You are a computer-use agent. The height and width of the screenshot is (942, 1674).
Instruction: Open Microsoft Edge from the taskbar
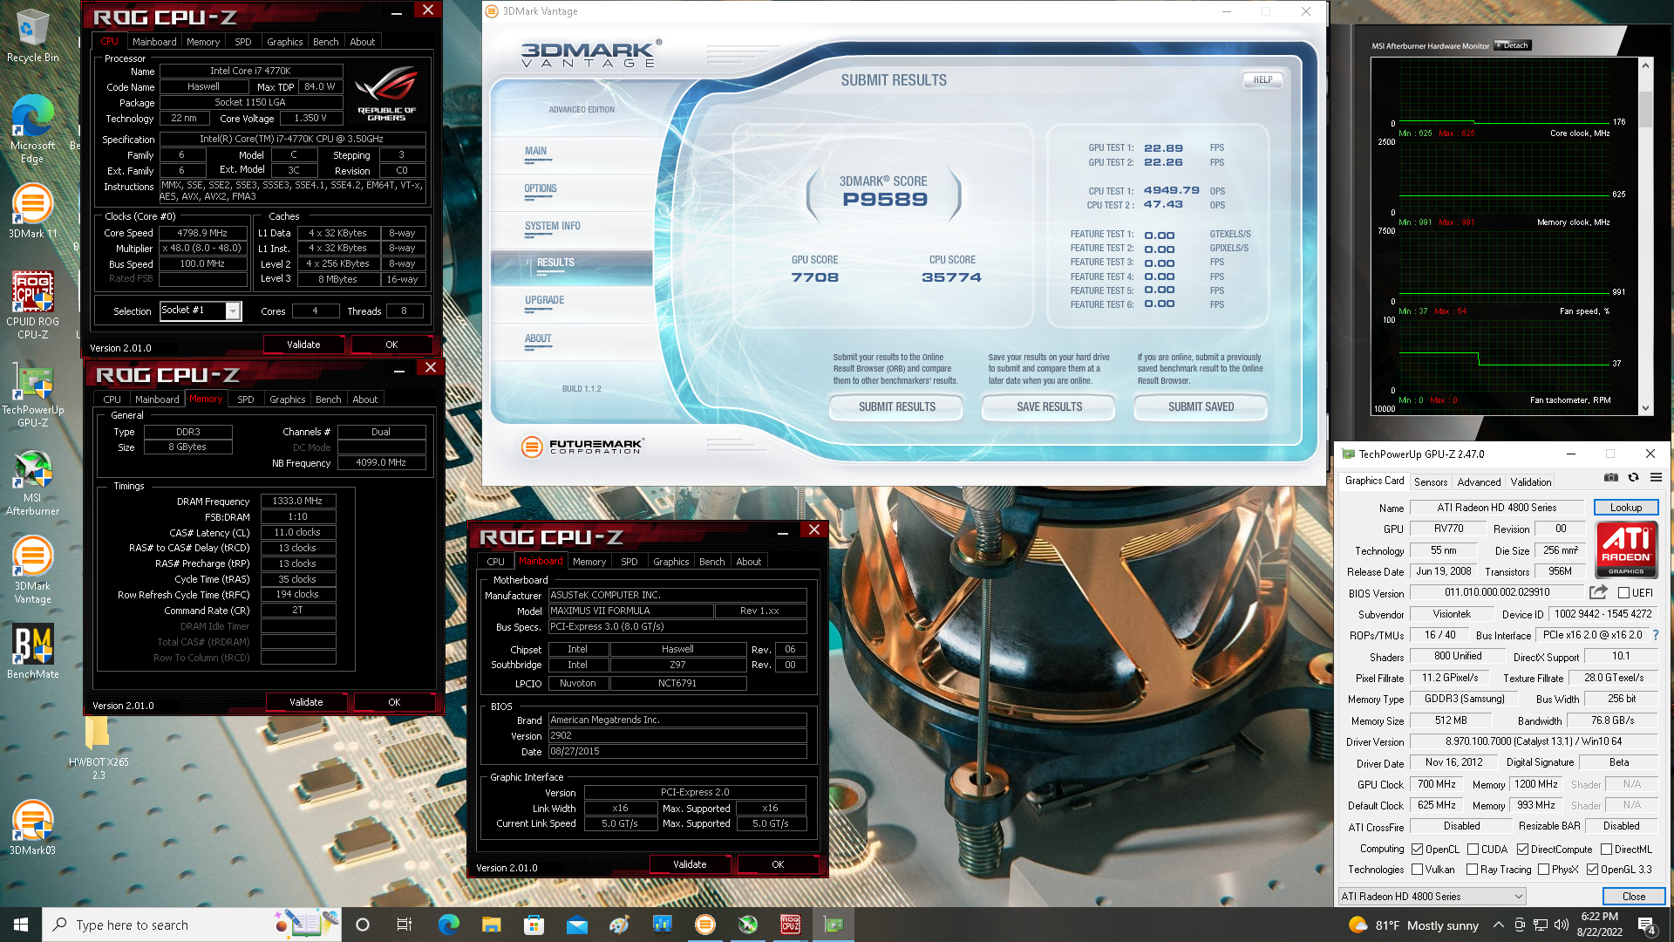448,925
